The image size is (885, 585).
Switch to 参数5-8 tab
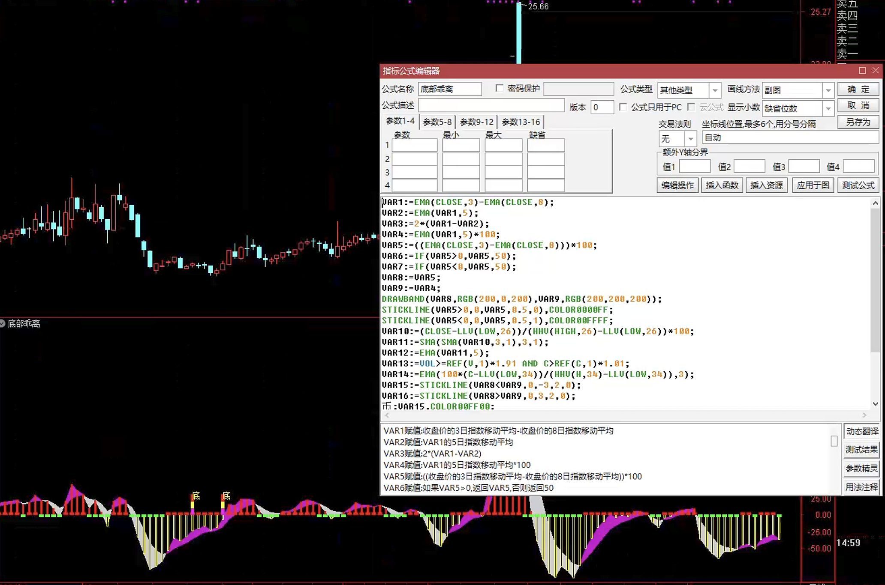coord(437,122)
